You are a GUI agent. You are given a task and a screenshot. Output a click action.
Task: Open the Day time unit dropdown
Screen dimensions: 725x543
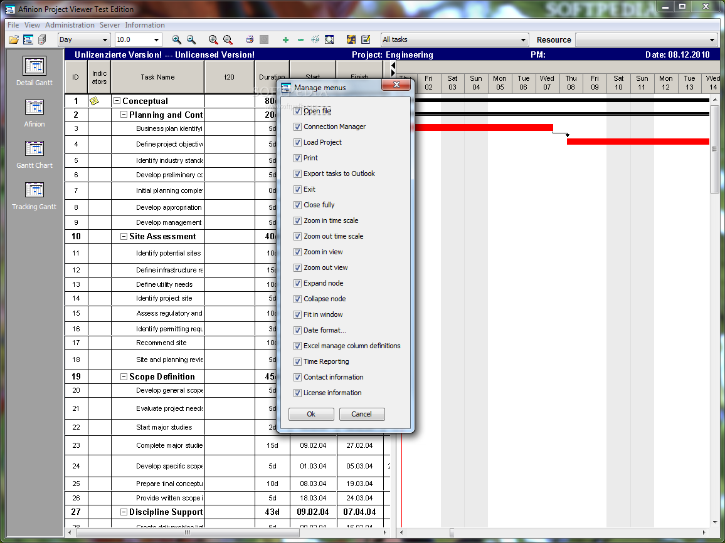[105, 39]
